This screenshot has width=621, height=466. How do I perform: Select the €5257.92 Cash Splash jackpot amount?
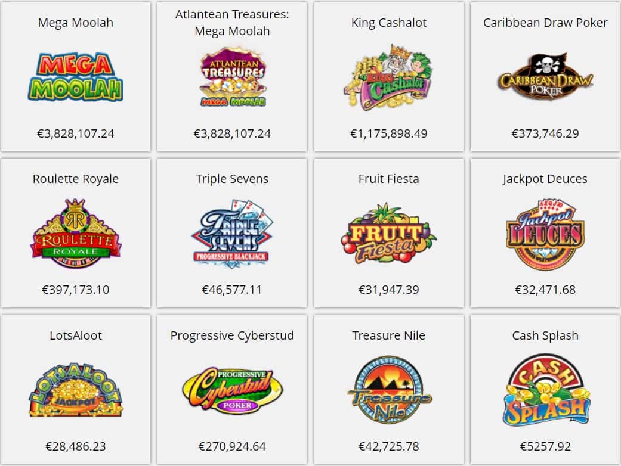(x=545, y=446)
